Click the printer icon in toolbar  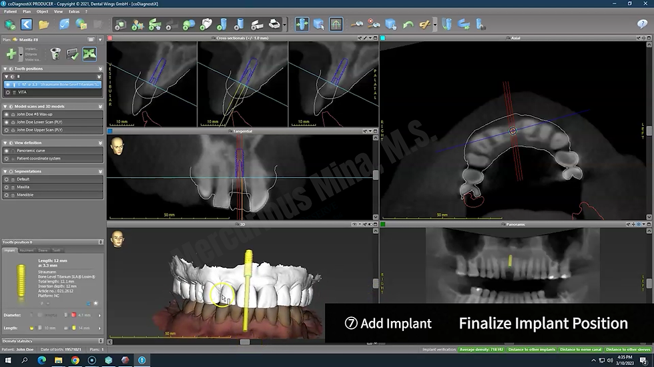pos(274,25)
